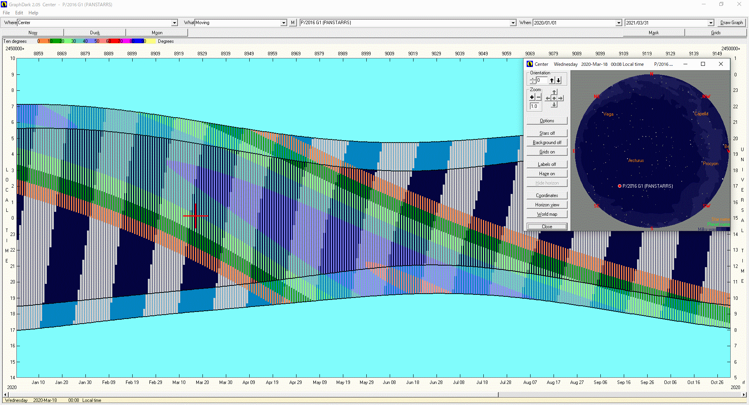Viewport: 749px width, 405px height.
Task: Click the Arcturus star label
Action: click(636, 160)
